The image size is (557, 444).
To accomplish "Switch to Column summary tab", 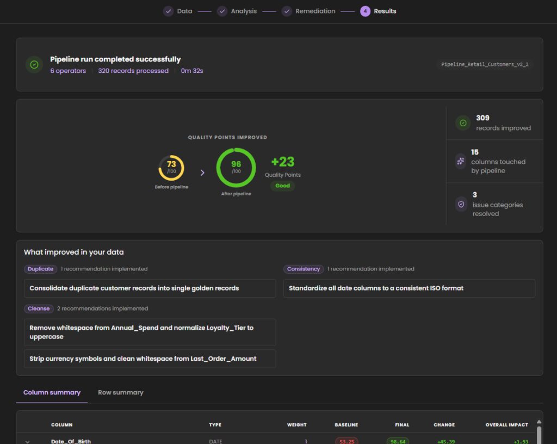I will click(52, 392).
